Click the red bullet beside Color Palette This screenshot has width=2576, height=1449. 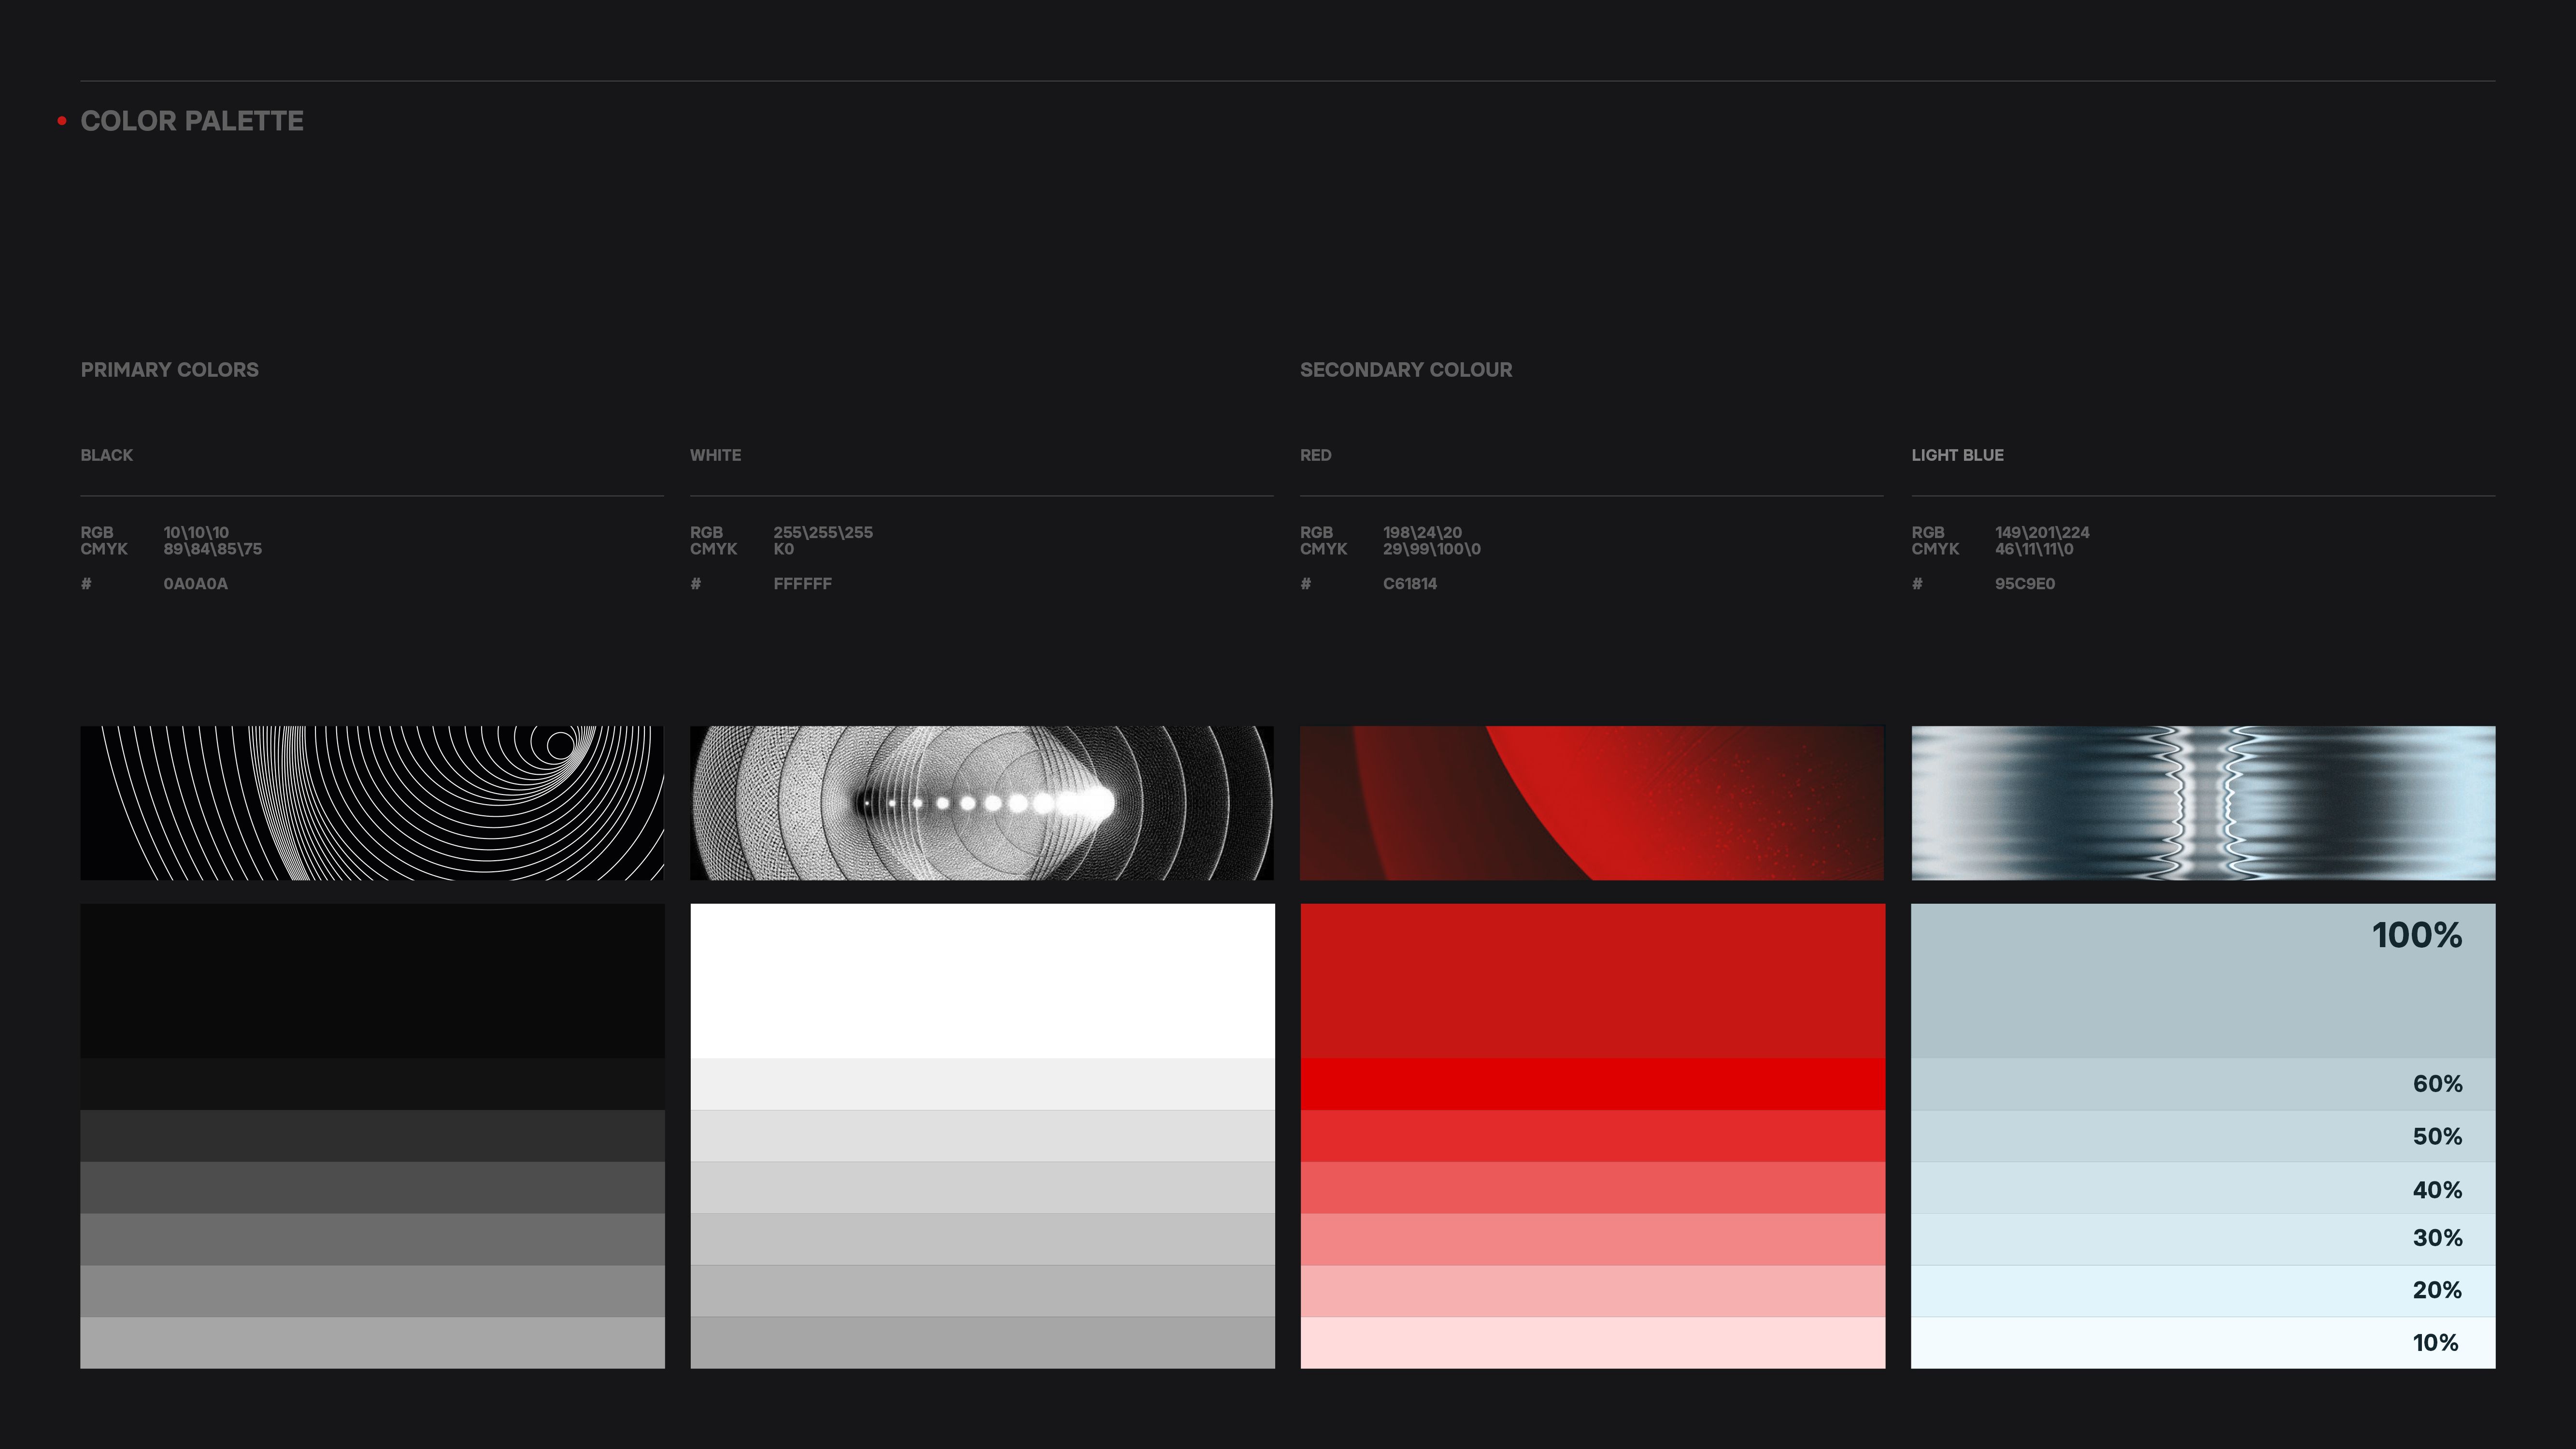pyautogui.click(x=62, y=121)
